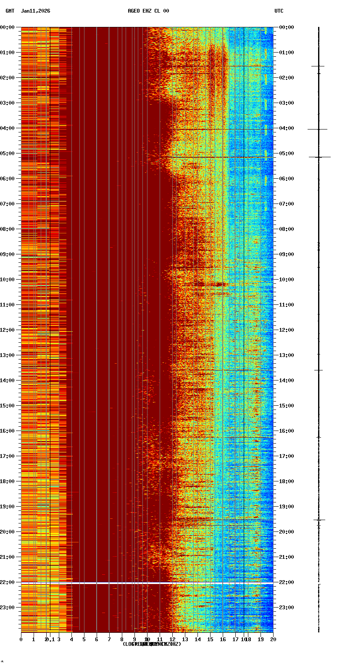Select the 22:00 label on left GMT axis
The width and height of the screenshot is (337, 666).
8,582
